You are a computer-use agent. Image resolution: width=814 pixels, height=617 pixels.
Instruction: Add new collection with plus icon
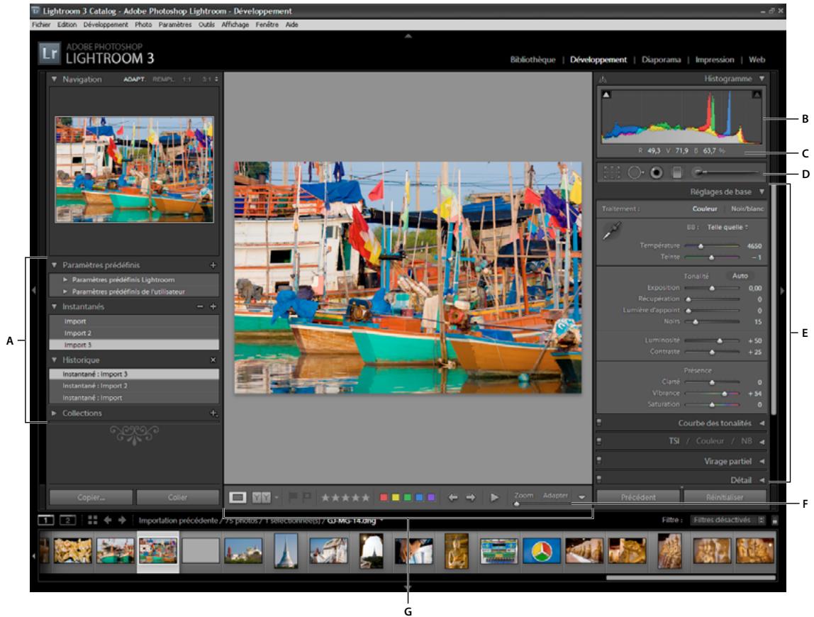pos(213,413)
